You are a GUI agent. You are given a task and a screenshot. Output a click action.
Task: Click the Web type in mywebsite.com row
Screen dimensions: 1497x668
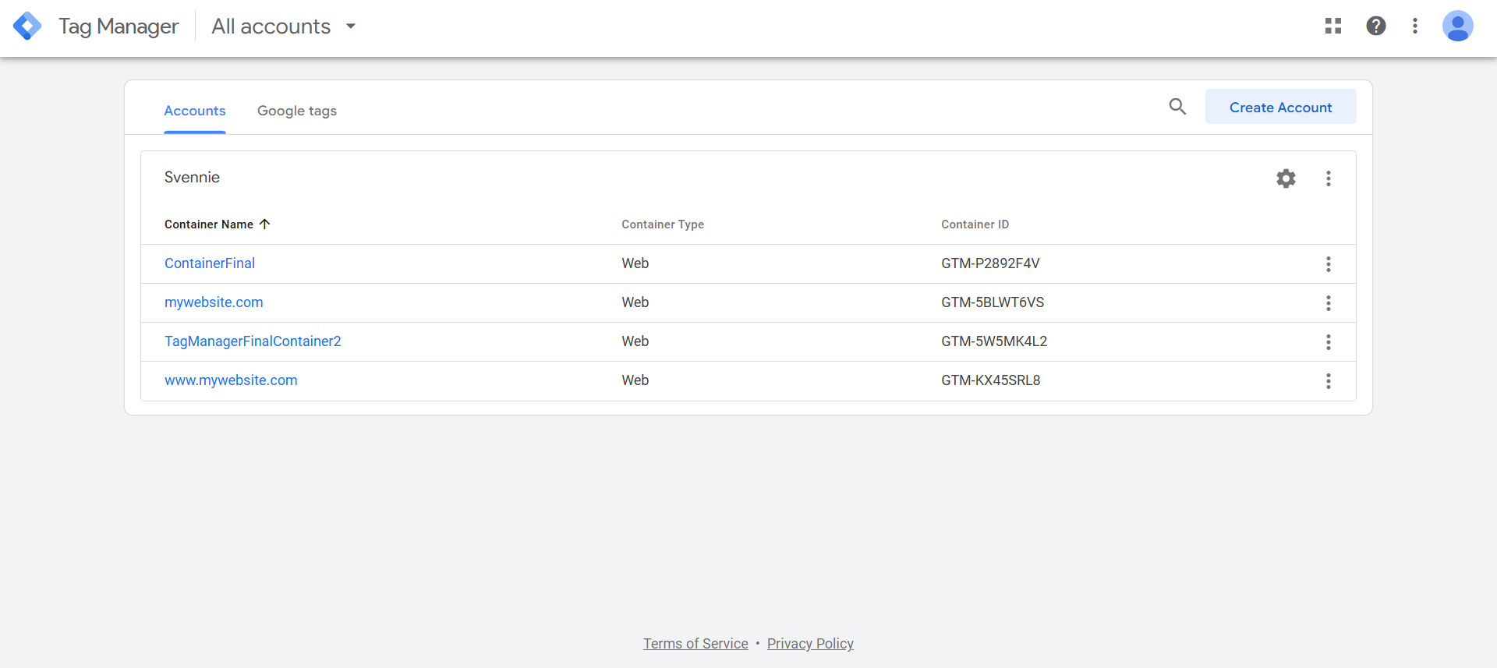[635, 302]
